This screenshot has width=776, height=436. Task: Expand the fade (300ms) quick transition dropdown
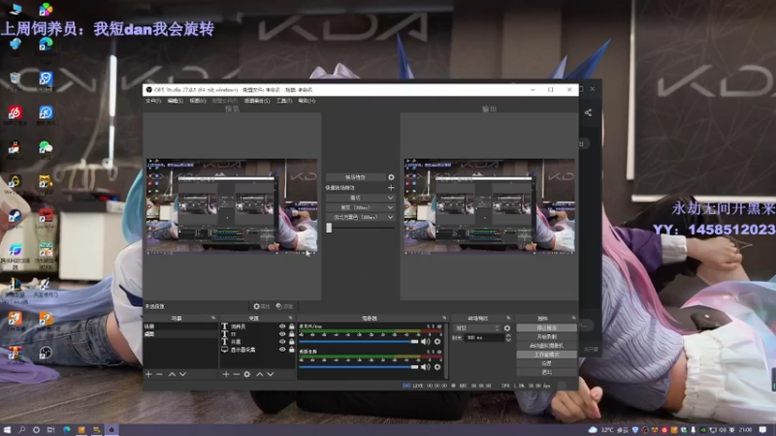[x=391, y=207]
